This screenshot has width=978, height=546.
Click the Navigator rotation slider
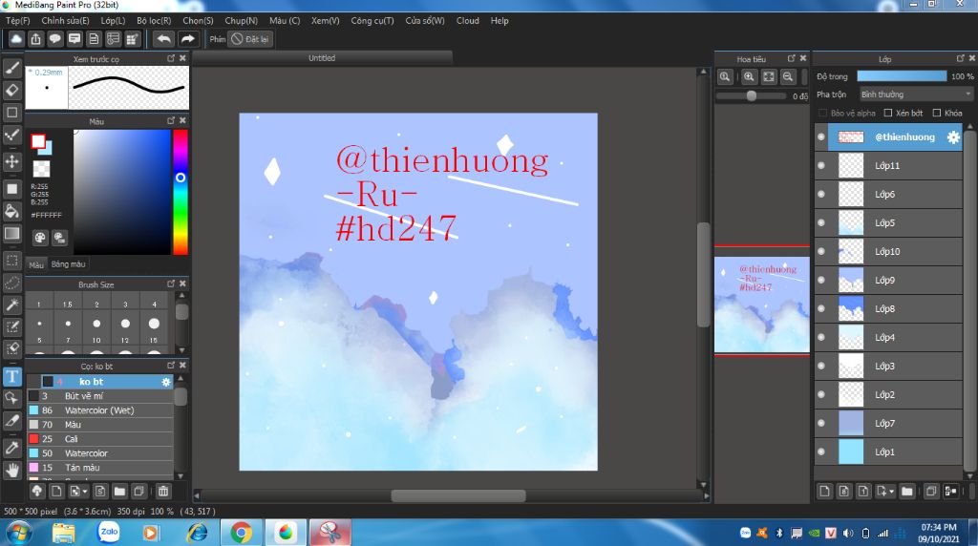point(751,96)
